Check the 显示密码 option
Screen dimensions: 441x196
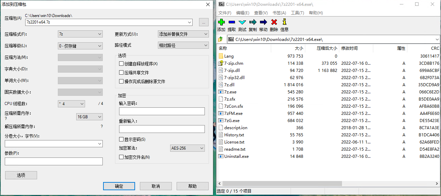point(121,139)
